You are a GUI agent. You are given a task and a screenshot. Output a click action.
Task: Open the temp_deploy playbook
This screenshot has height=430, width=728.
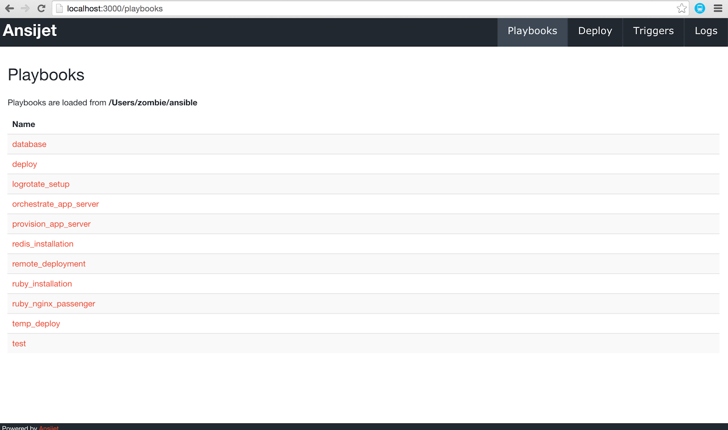coord(36,324)
